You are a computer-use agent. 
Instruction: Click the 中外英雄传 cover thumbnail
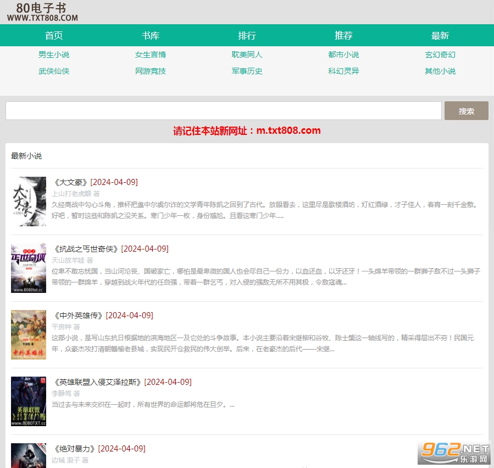29,335
